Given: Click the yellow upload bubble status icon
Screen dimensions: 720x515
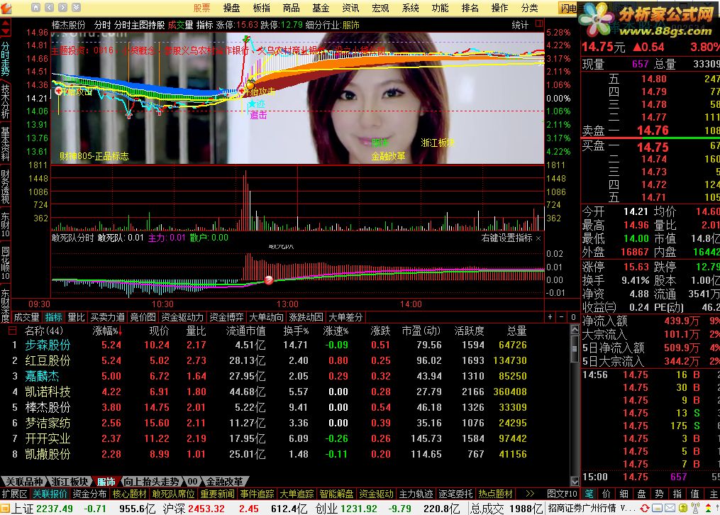Looking at the screenshot, I should point(683,508).
